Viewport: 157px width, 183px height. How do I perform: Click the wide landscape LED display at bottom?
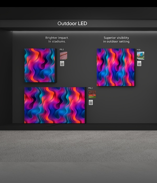(x=54, y=105)
